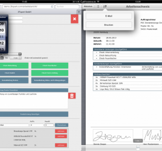
Task: Tap the Verbrauchsartikel section header
Action: click(x=128, y=74)
